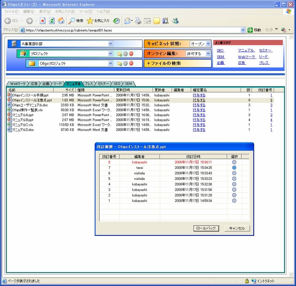Image resolution: width=296 pixels, height=286 pixels.
Task: Open the ファイル(F) menu
Action: tap(11, 11)
